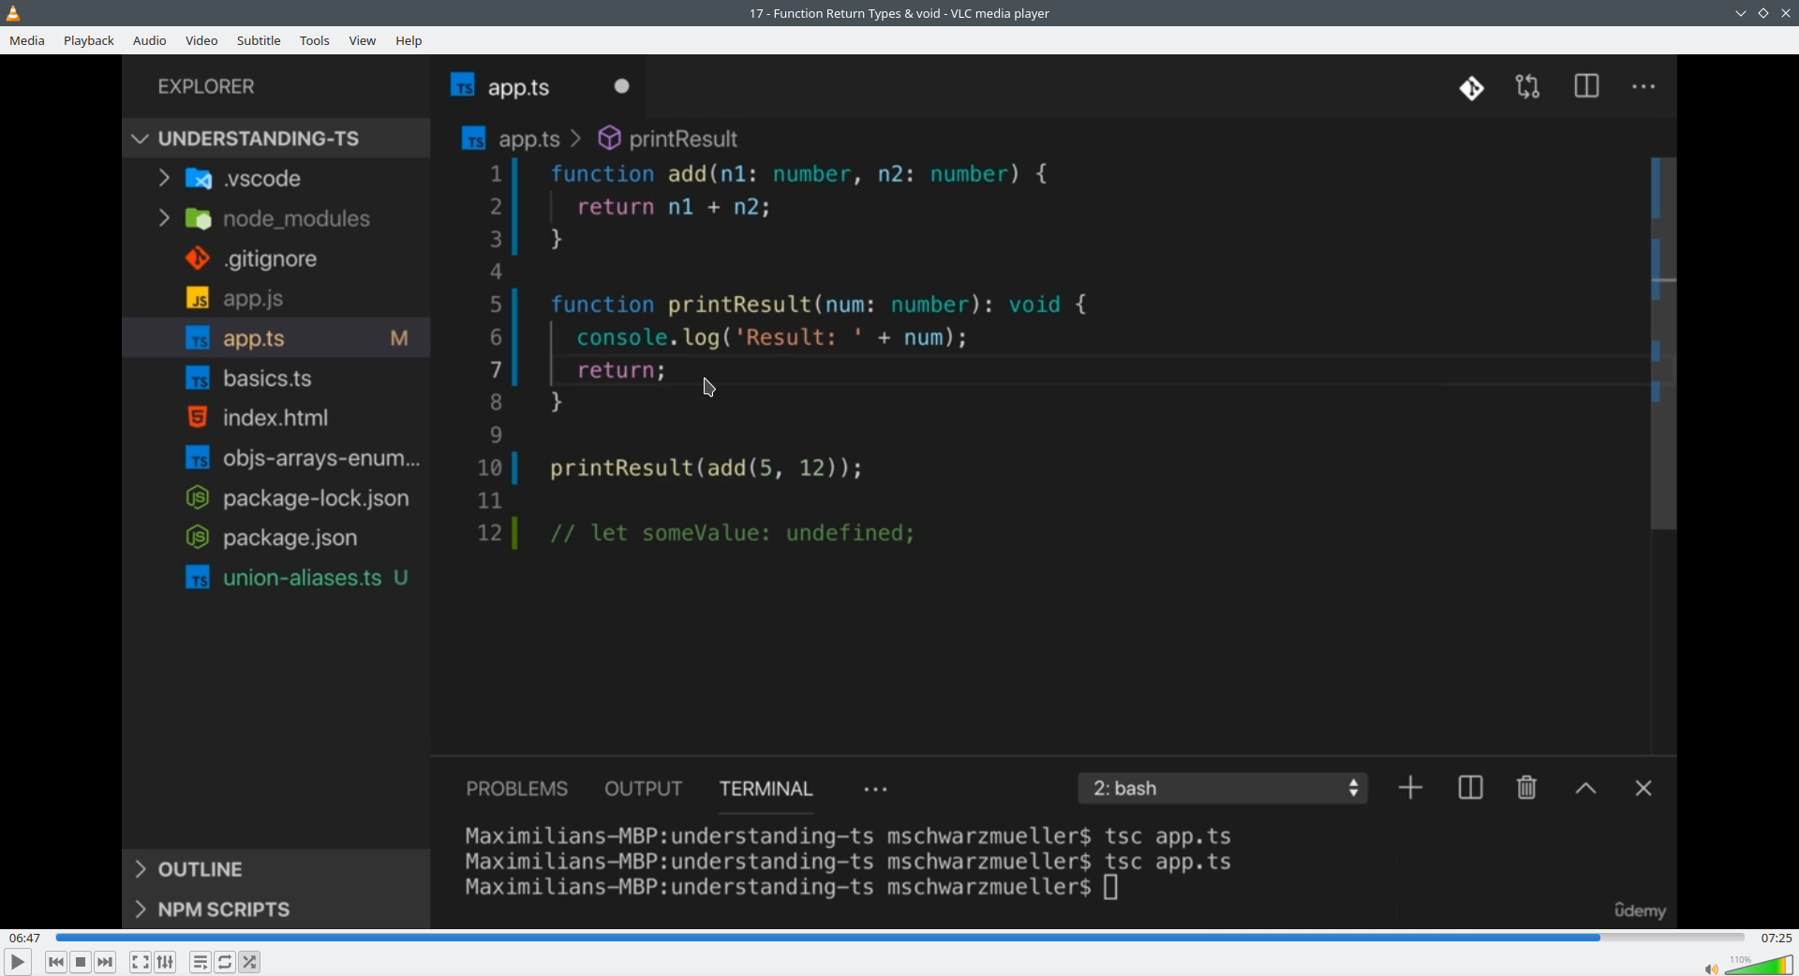
Task: Open the Playback menu
Action: tap(89, 41)
